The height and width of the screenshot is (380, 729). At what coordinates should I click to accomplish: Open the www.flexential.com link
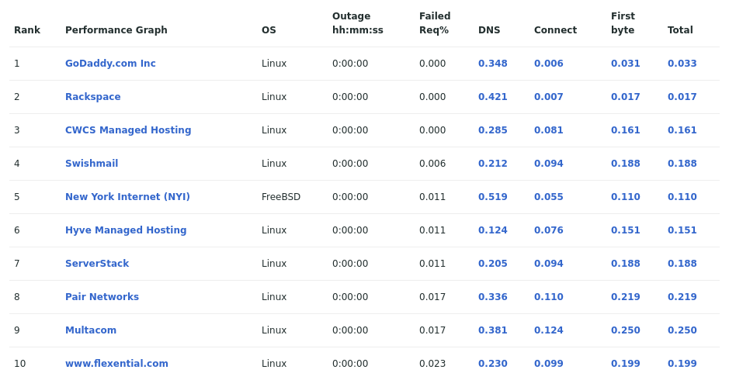pos(116,364)
